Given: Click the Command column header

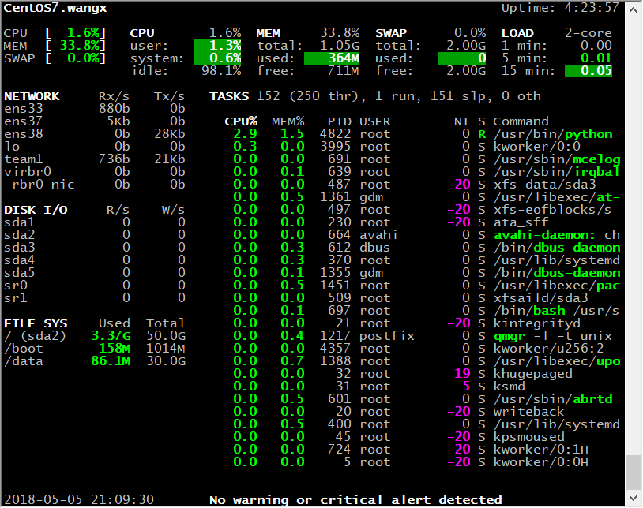Looking at the screenshot, I should tap(521, 121).
